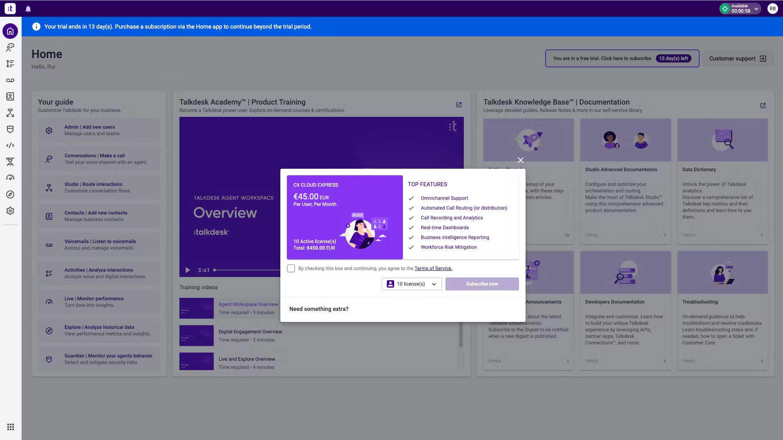The width and height of the screenshot is (783, 440).
Task: Open Contacts icon in left sidebar
Action: click(10, 96)
